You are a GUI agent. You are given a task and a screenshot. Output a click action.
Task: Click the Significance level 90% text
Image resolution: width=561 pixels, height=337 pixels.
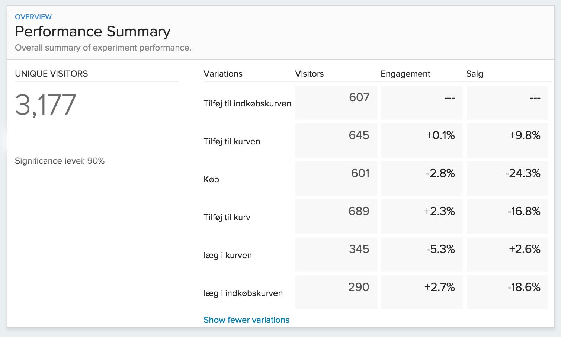(x=60, y=161)
